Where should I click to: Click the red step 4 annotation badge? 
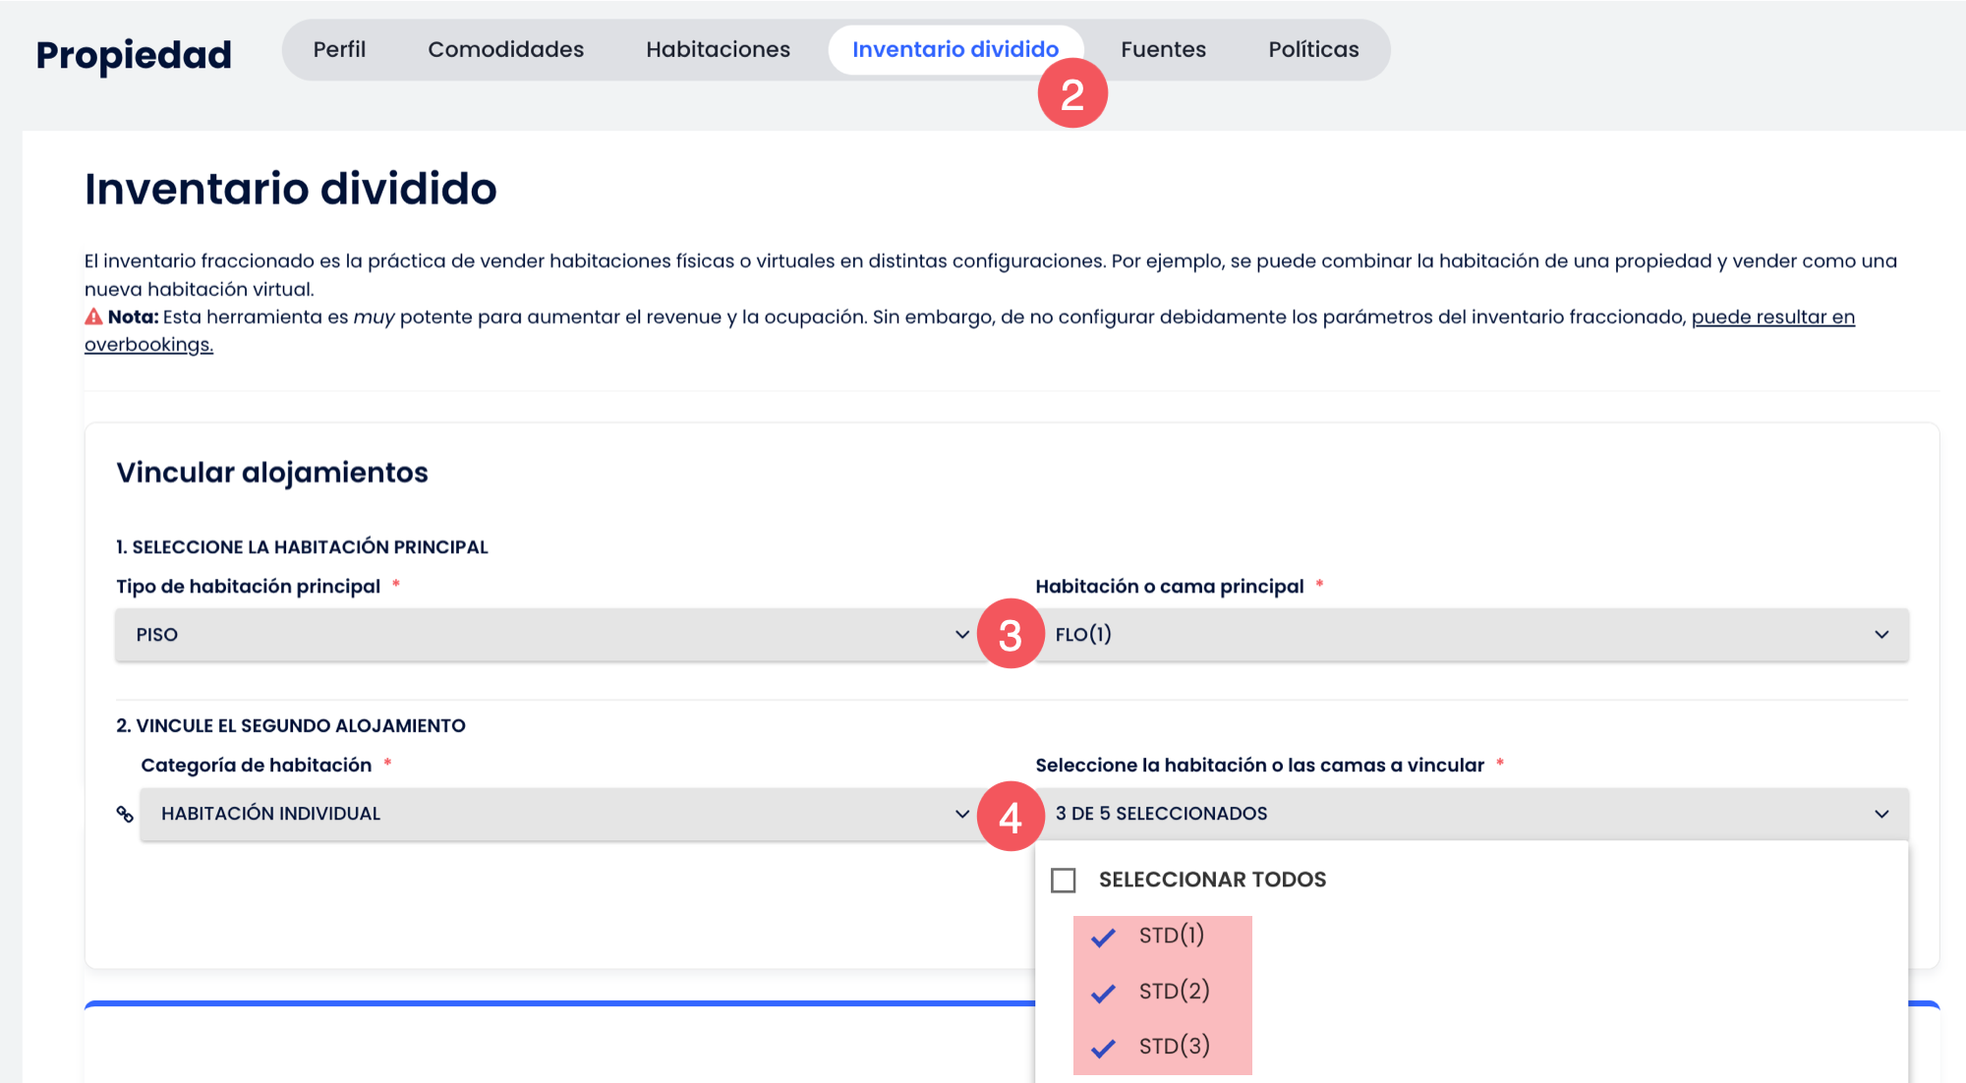[1010, 817]
